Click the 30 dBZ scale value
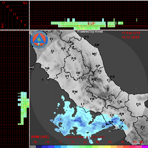The height and width of the screenshot is (148, 148). point(97,142)
